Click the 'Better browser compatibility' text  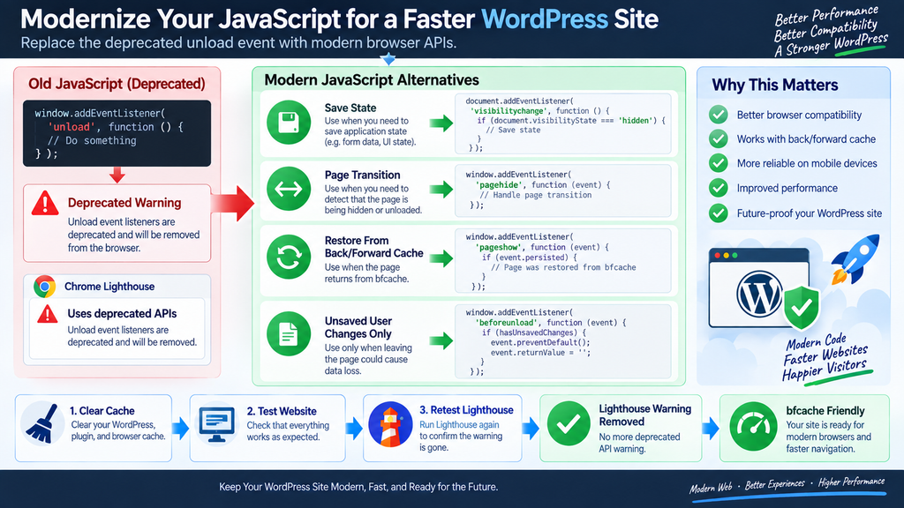coord(799,115)
